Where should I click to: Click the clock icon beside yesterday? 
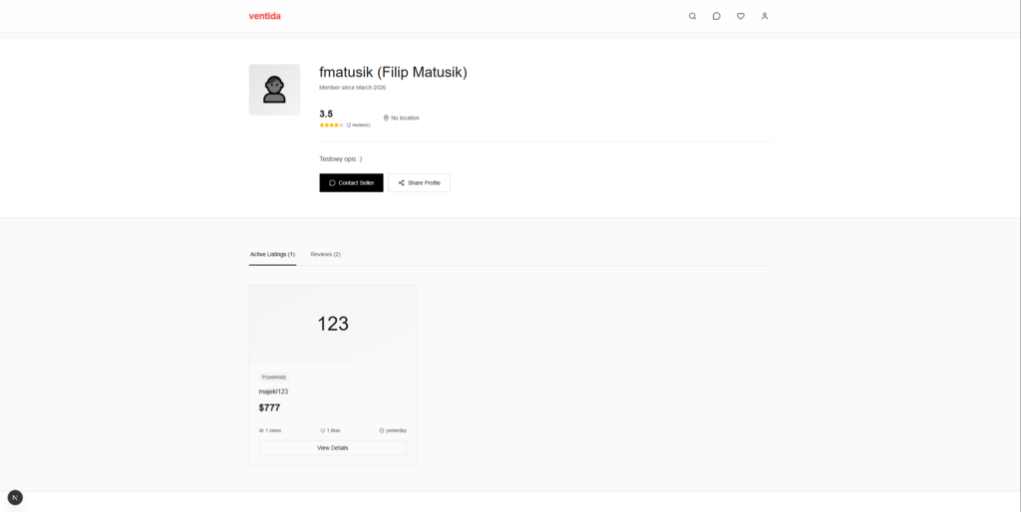tap(382, 430)
